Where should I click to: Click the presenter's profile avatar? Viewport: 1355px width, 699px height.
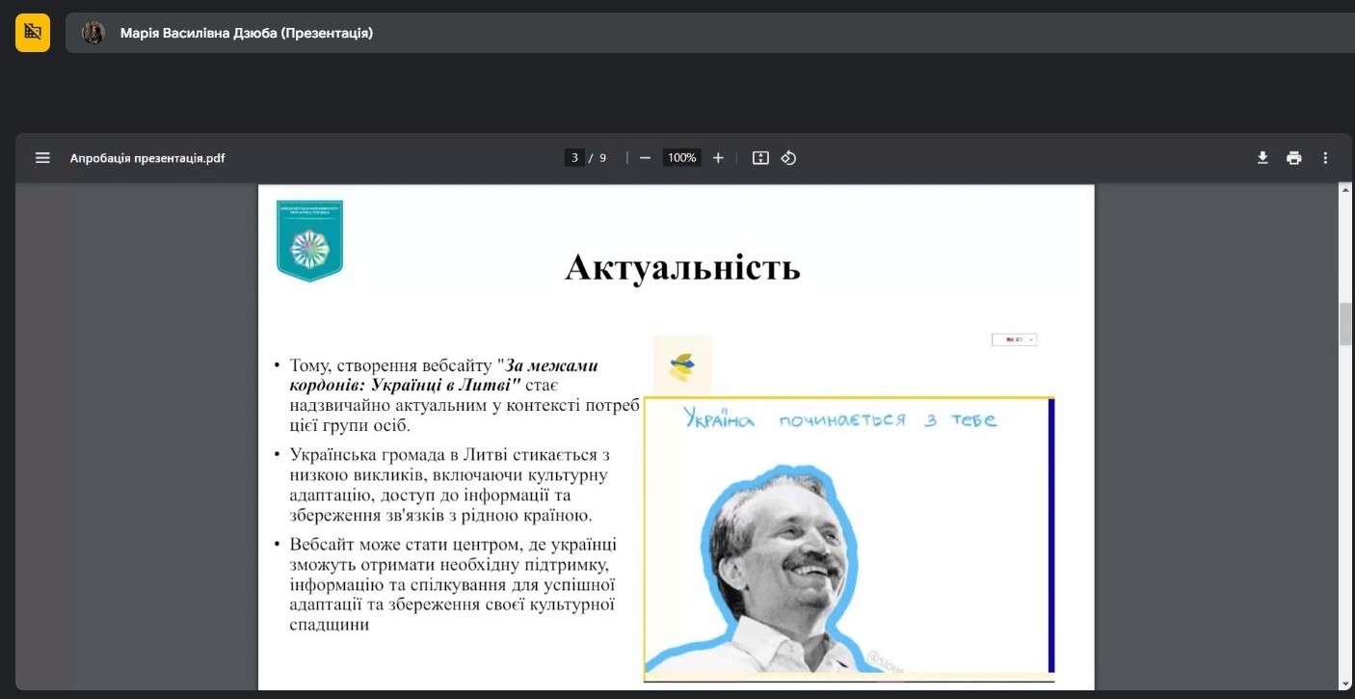(x=93, y=33)
